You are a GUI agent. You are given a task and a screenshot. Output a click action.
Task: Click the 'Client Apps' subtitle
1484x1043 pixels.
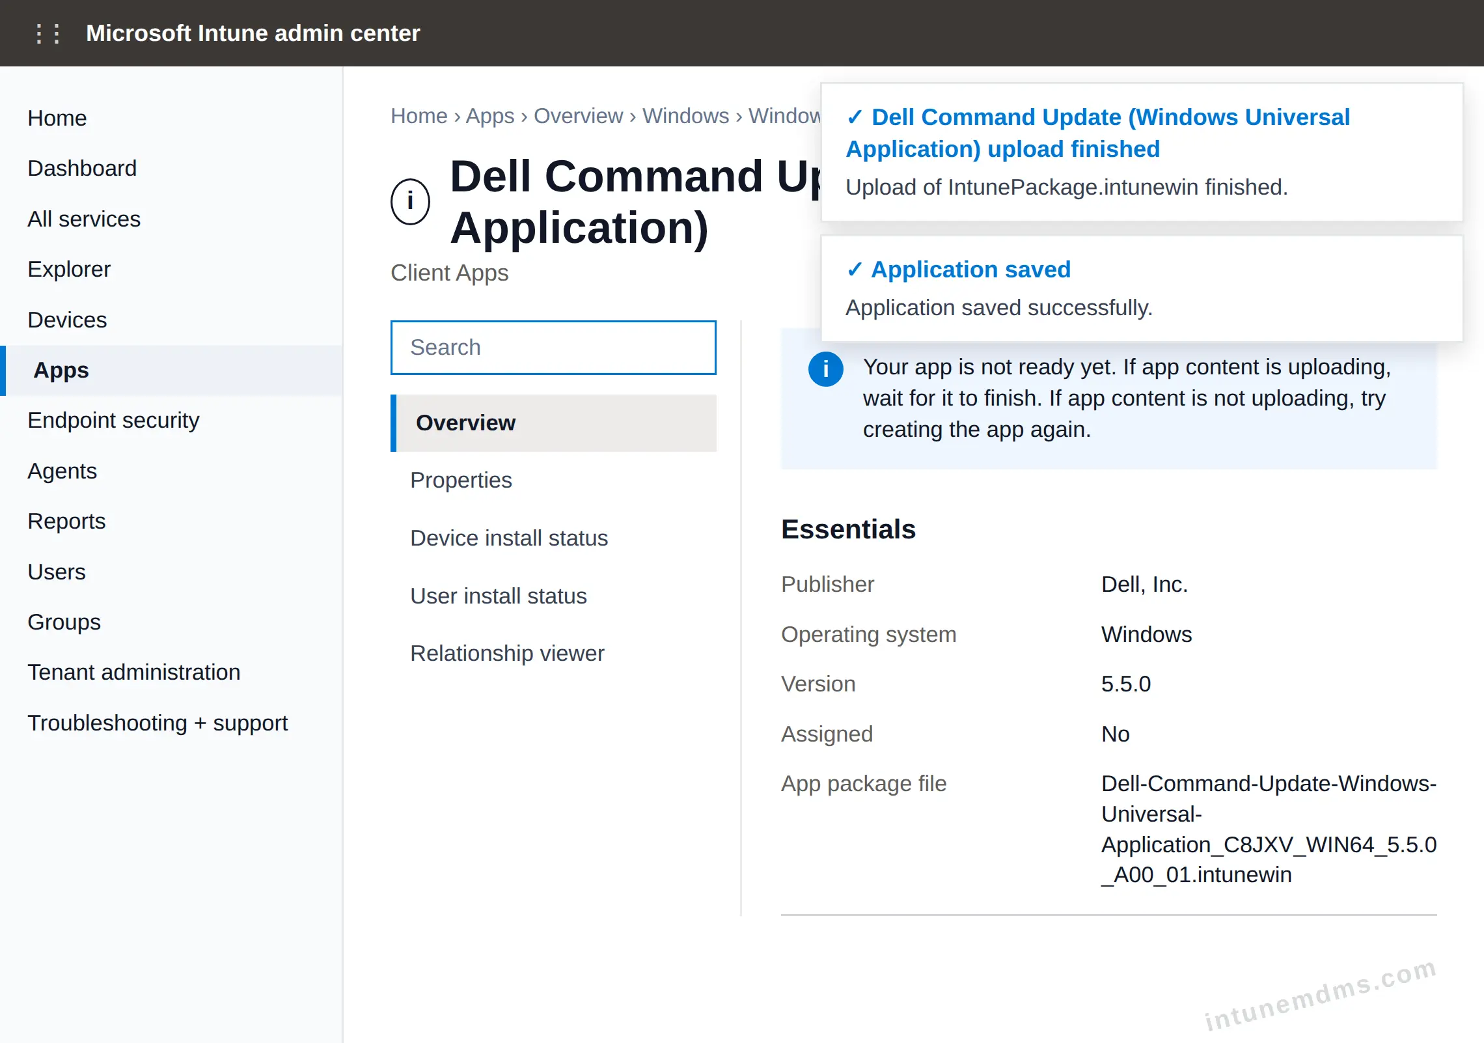(x=449, y=273)
